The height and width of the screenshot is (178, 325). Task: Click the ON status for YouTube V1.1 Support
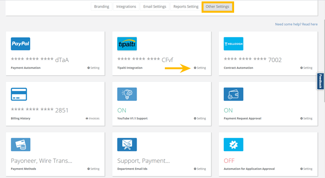tap(122, 110)
